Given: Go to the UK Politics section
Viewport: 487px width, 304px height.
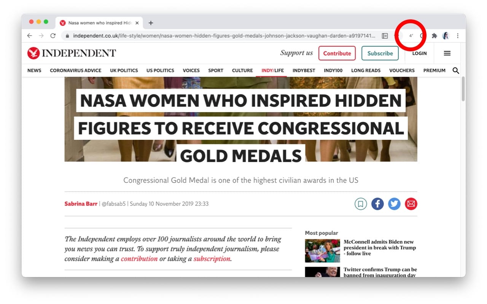Looking at the screenshot, I should click(x=124, y=70).
